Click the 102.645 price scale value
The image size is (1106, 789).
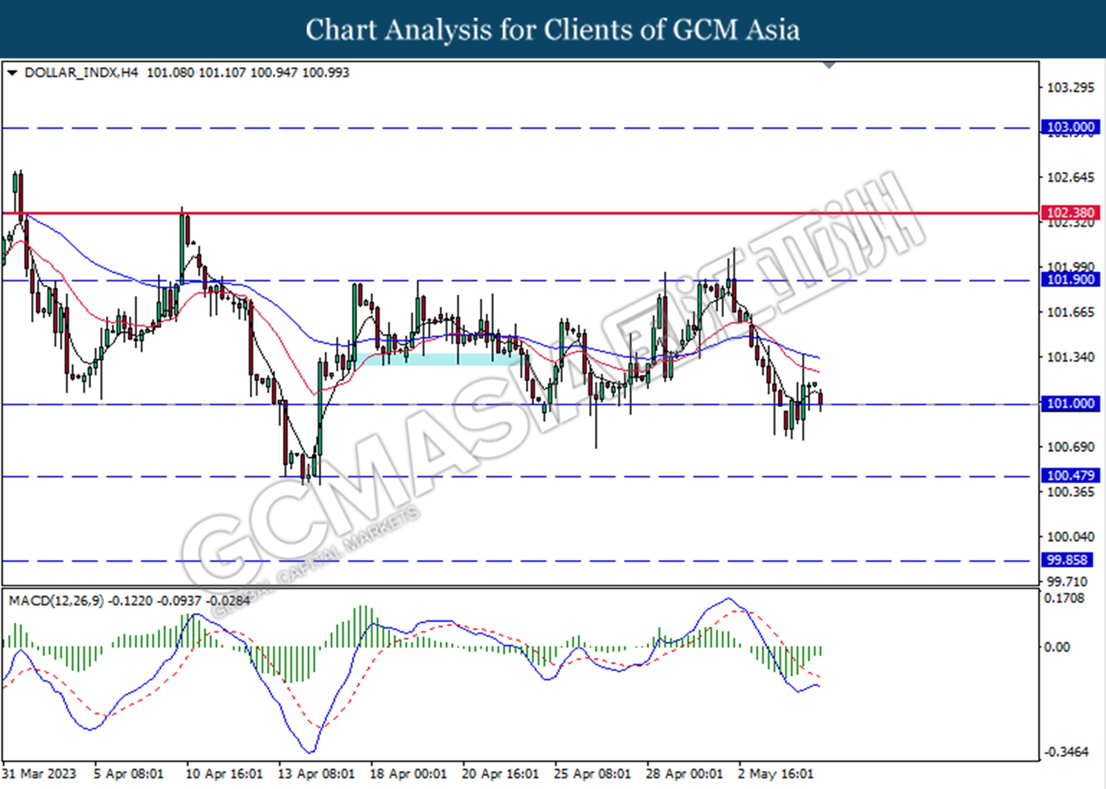click(x=1071, y=177)
